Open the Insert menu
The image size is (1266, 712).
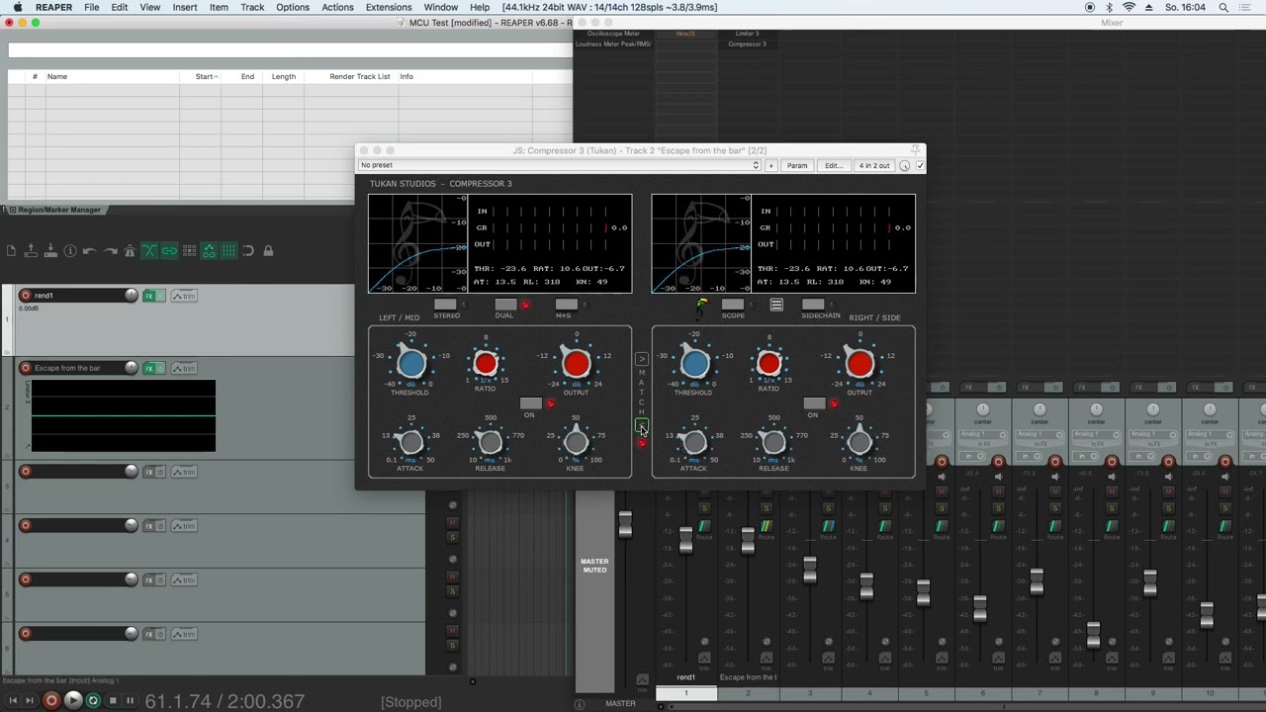click(185, 7)
